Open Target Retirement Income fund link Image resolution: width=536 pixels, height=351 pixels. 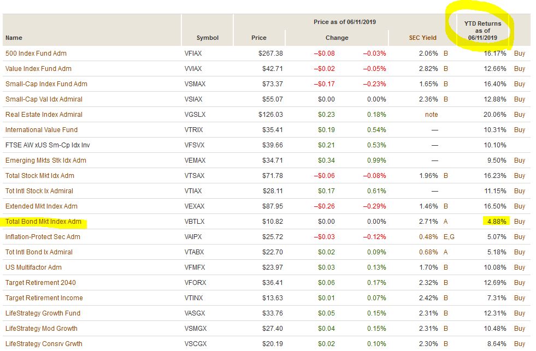point(44,298)
